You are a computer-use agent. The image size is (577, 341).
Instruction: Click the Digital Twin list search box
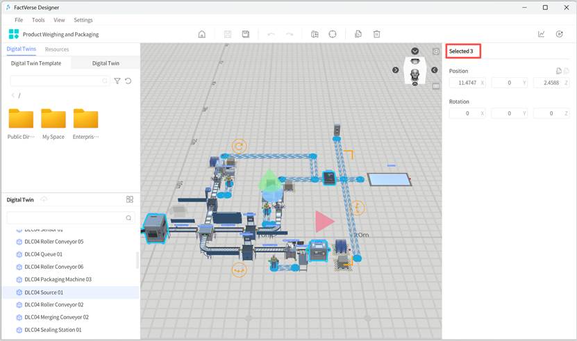[71, 218]
